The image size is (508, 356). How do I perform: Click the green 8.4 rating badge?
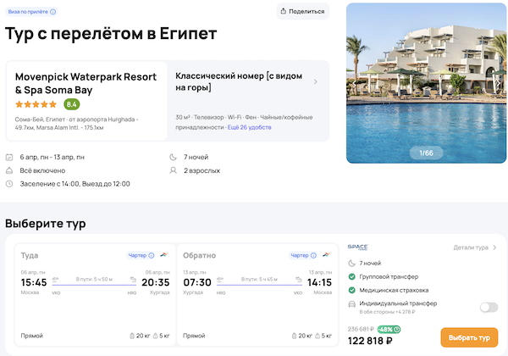[x=72, y=104]
